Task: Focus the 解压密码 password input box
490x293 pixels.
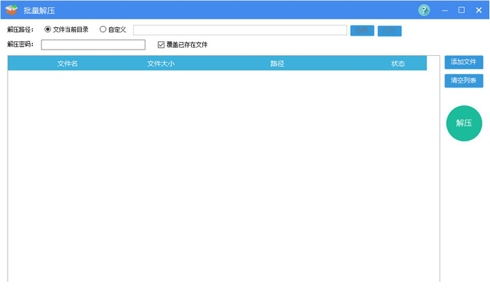Action: (x=93, y=45)
